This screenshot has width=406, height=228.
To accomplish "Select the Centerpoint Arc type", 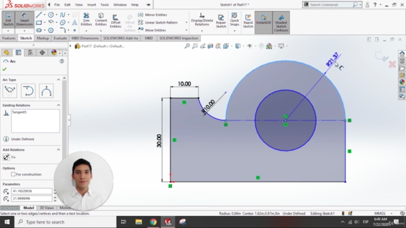I will (10, 91).
